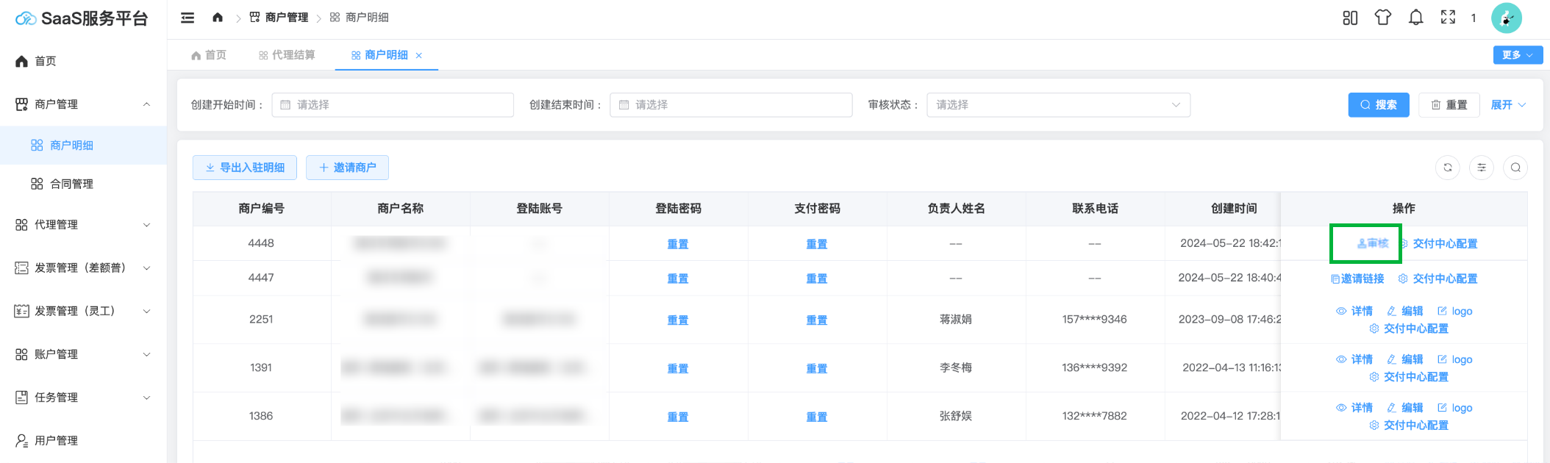The image size is (1550, 463).
Task: Click the 搜索 button
Action: point(1378,105)
